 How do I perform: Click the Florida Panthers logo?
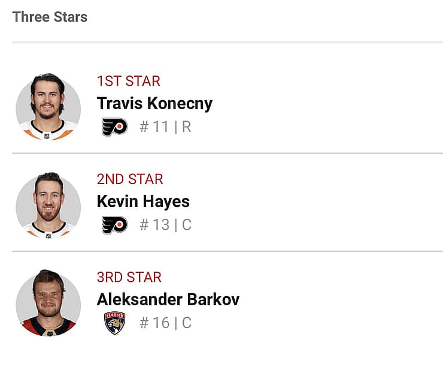(114, 323)
